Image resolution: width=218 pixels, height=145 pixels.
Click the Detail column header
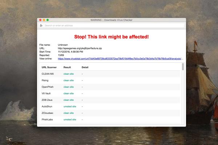point(85,67)
